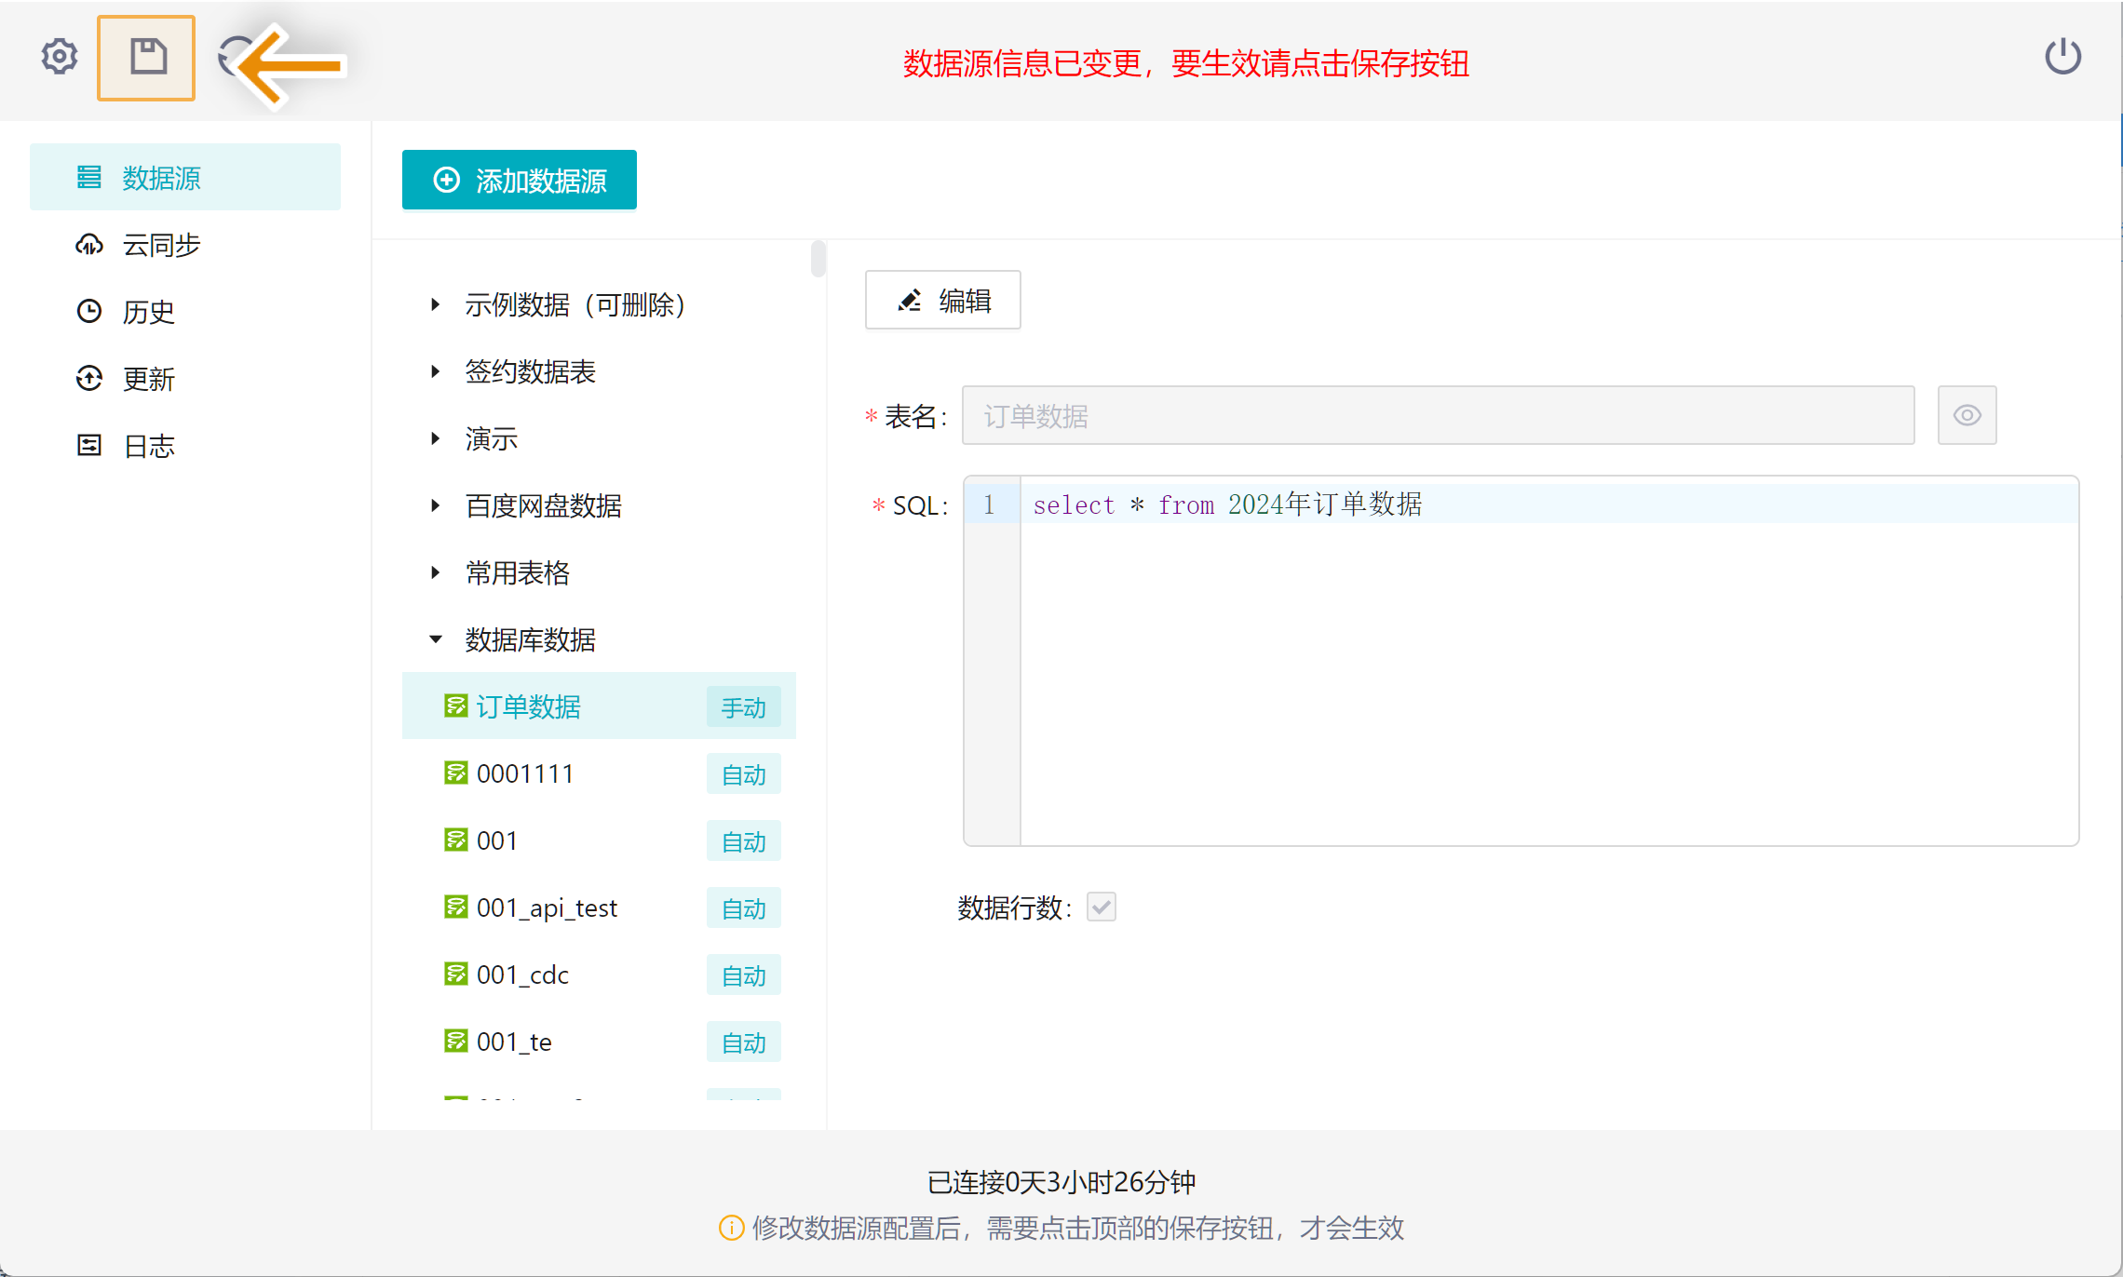Click the 云同步 cloud icon
Viewport: 2123px width, 1277px height.
point(89,244)
